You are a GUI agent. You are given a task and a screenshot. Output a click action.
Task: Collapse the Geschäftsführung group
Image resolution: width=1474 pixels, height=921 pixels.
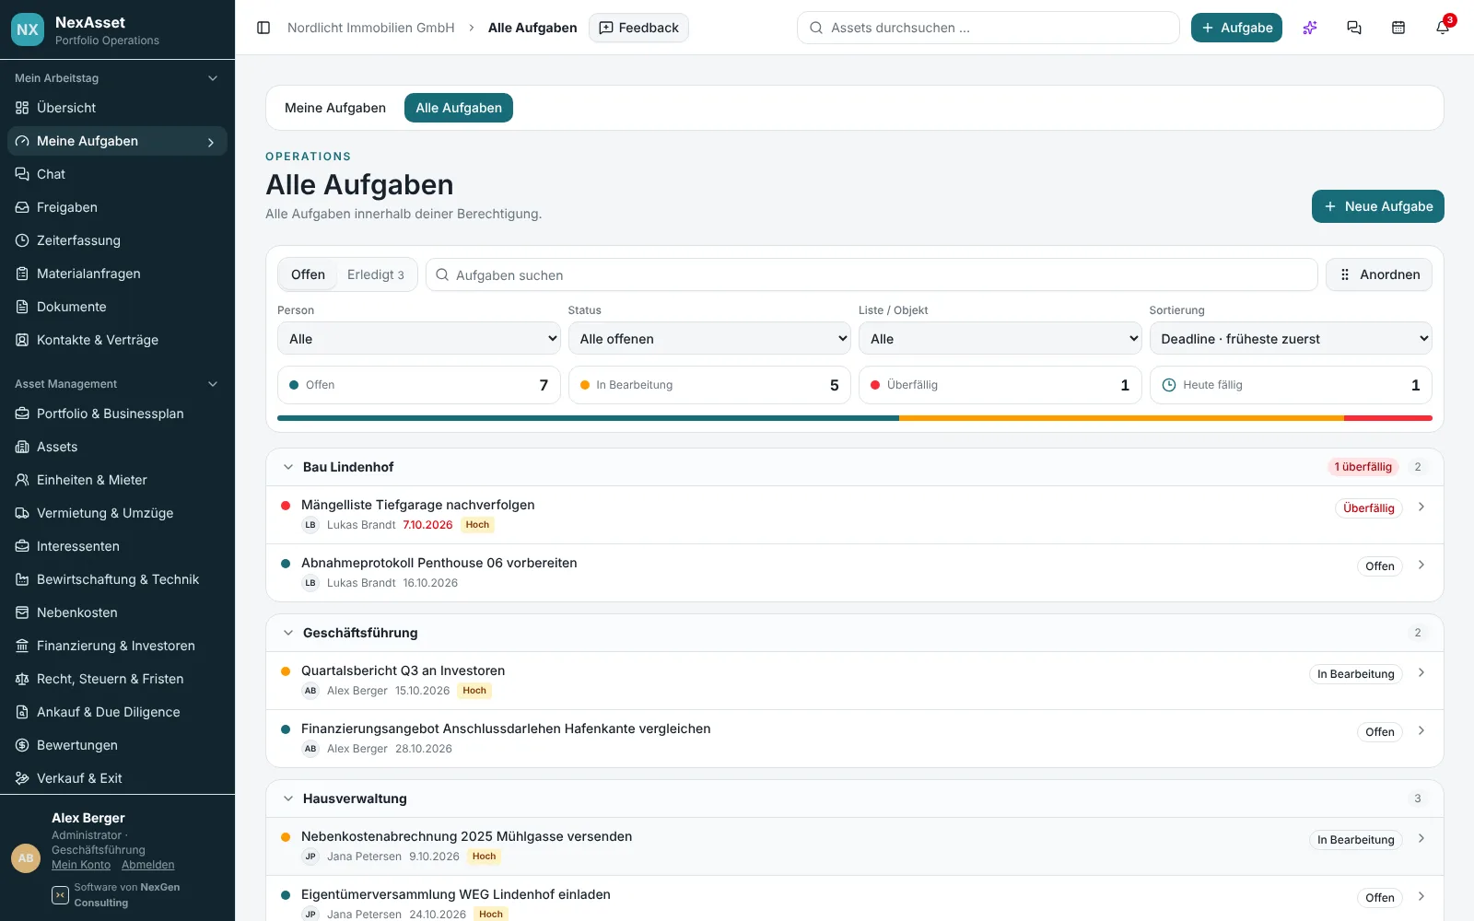(288, 633)
